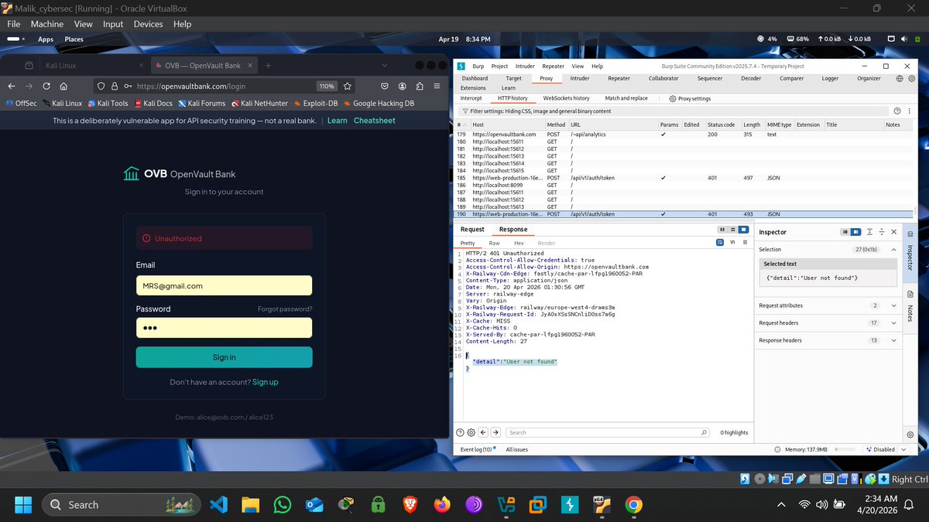The width and height of the screenshot is (929, 522).
Task: Toggle message pretty-print action icon
Action: tap(720, 243)
